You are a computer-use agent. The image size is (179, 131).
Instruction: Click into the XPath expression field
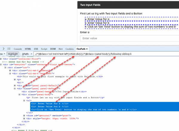click(x=106, y=54)
